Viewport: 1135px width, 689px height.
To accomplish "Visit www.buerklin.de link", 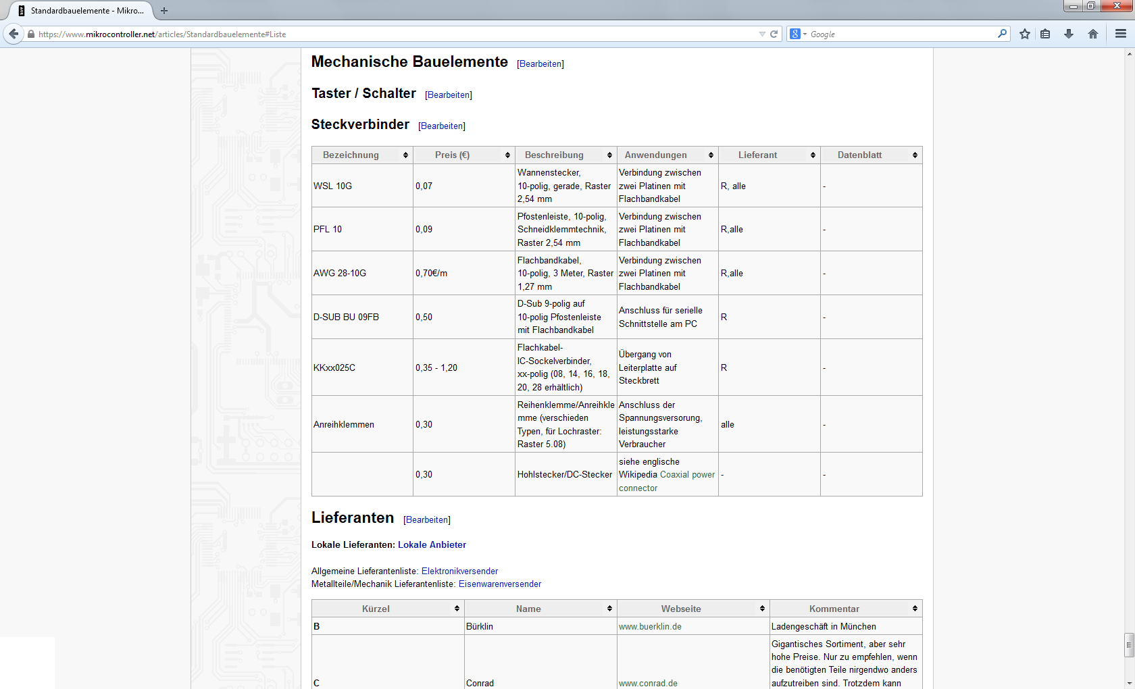I will (650, 627).
